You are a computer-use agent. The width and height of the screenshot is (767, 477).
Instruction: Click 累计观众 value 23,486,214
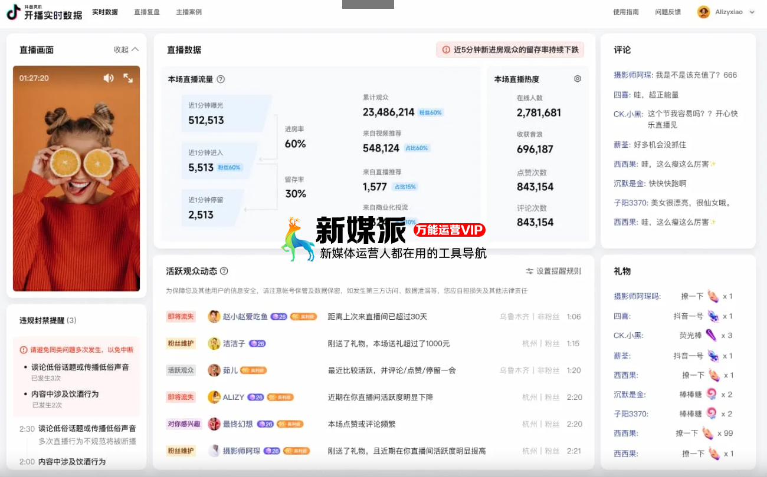point(389,112)
